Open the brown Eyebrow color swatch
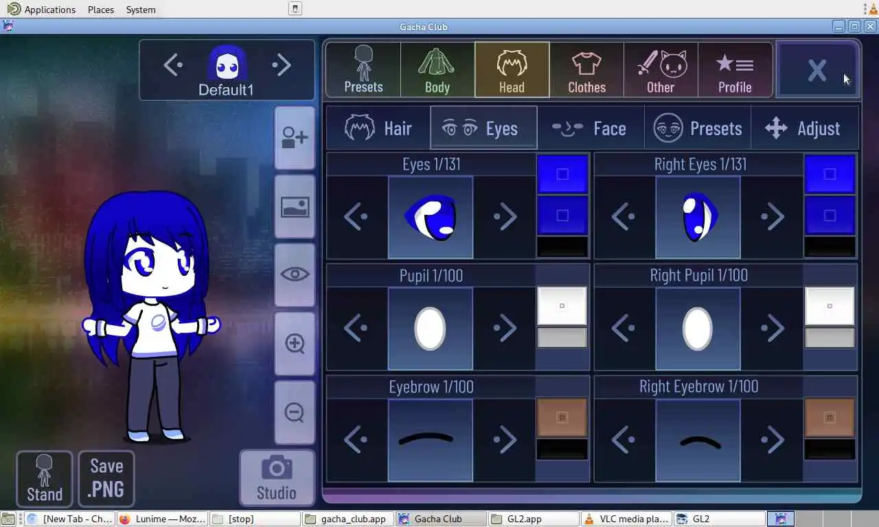This screenshot has height=527, width=879. point(562,417)
